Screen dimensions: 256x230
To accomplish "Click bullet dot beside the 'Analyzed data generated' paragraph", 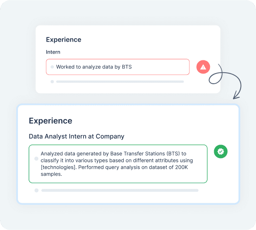I will pyautogui.click(x=36, y=159).
